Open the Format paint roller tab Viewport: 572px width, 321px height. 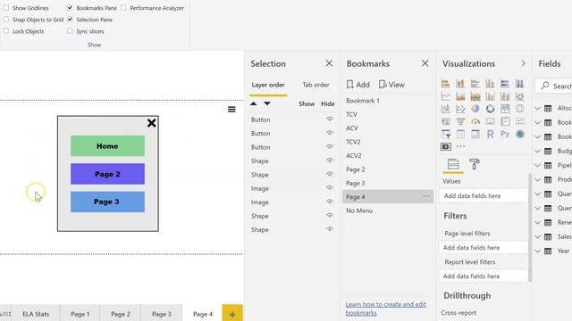click(x=475, y=164)
